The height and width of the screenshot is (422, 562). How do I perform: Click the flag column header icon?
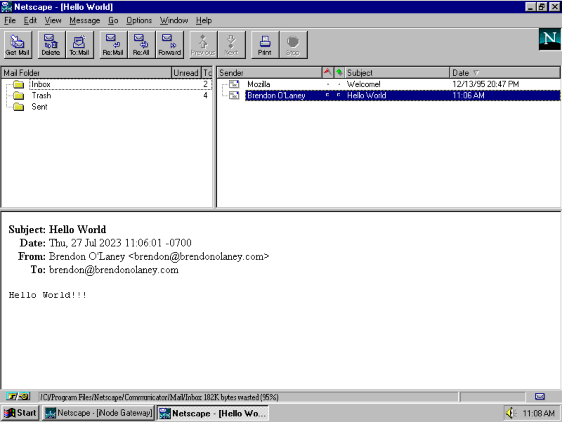coord(327,72)
